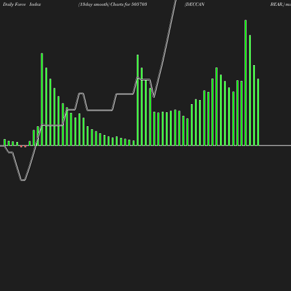Screen dimensions: 291x291
Task: Click the "BEAR.)" label text
Action: [278, 5]
